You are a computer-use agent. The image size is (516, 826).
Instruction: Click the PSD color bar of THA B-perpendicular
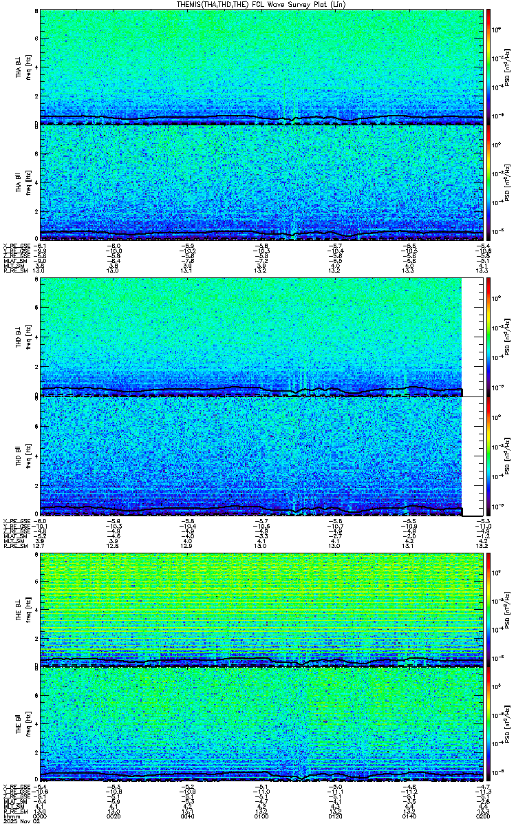point(488,67)
